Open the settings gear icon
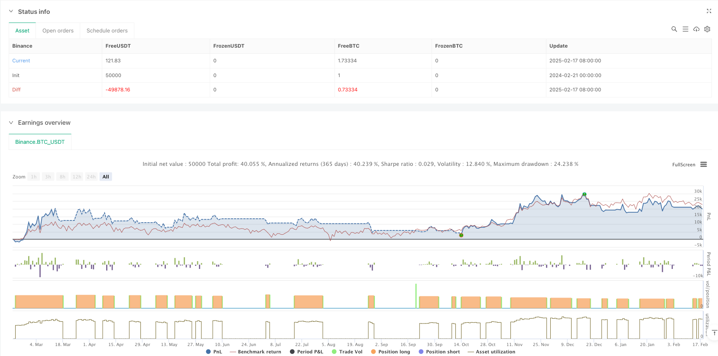This screenshot has width=718, height=356. [x=707, y=29]
